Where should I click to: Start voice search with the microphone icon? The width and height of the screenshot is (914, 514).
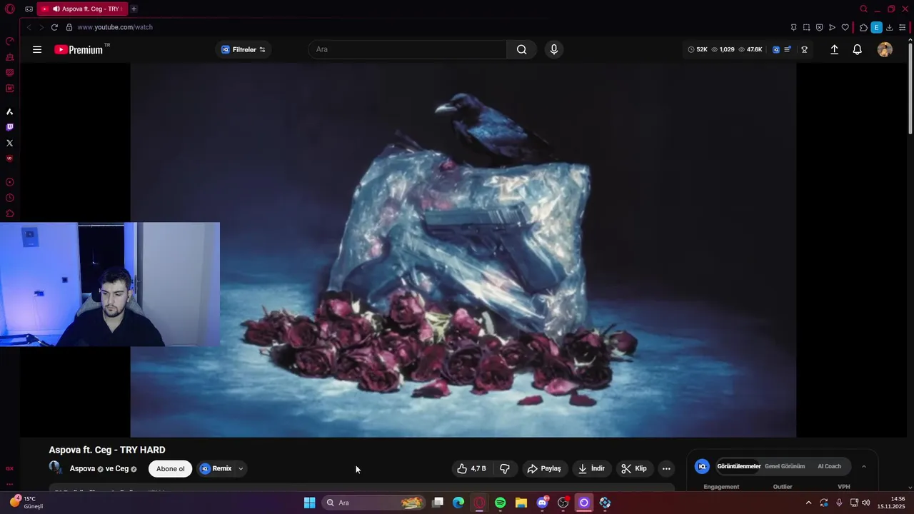[x=553, y=49]
